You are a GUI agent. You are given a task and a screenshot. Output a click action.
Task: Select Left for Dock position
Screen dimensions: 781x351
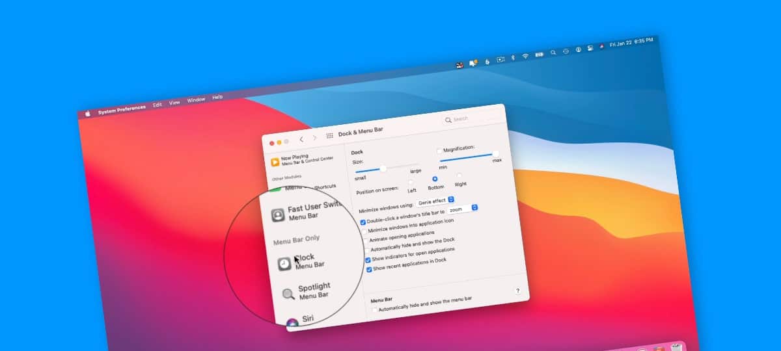point(410,183)
